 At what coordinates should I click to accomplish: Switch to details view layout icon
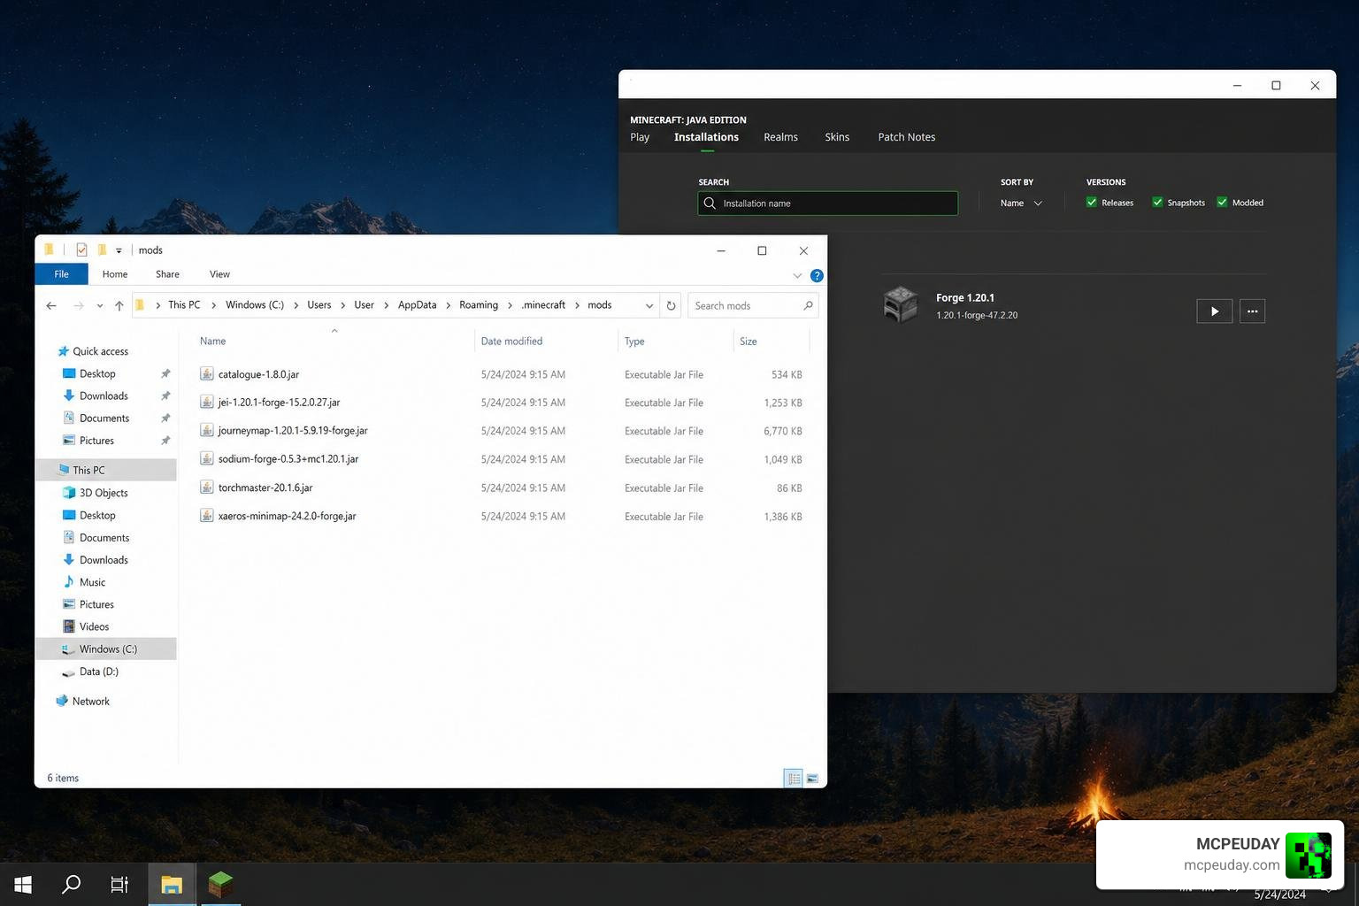794,779
